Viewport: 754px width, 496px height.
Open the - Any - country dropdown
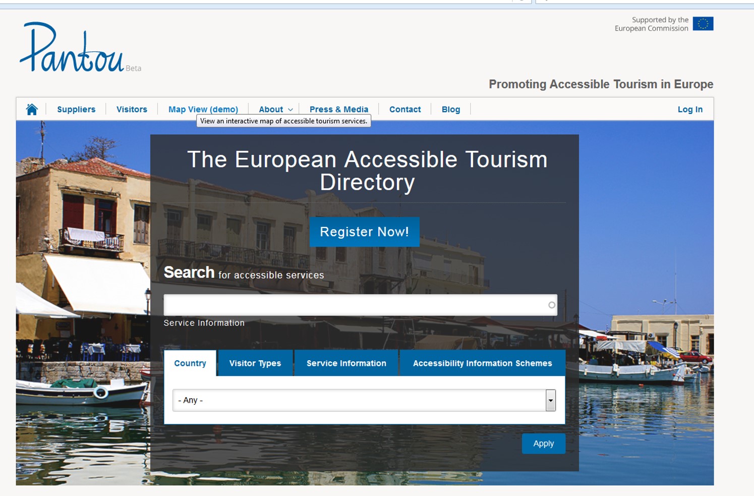pos(364,400)
